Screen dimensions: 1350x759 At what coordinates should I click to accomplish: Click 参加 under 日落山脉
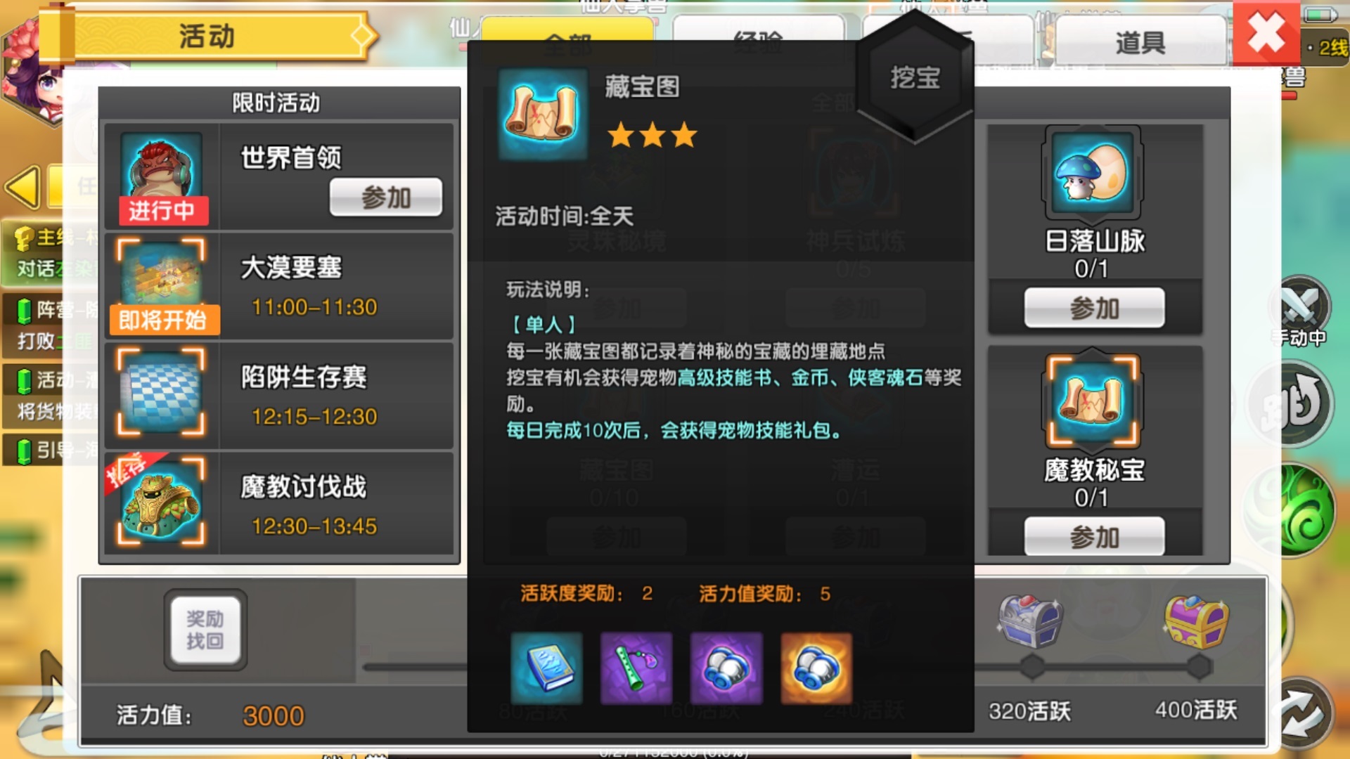pos(1094,308)
